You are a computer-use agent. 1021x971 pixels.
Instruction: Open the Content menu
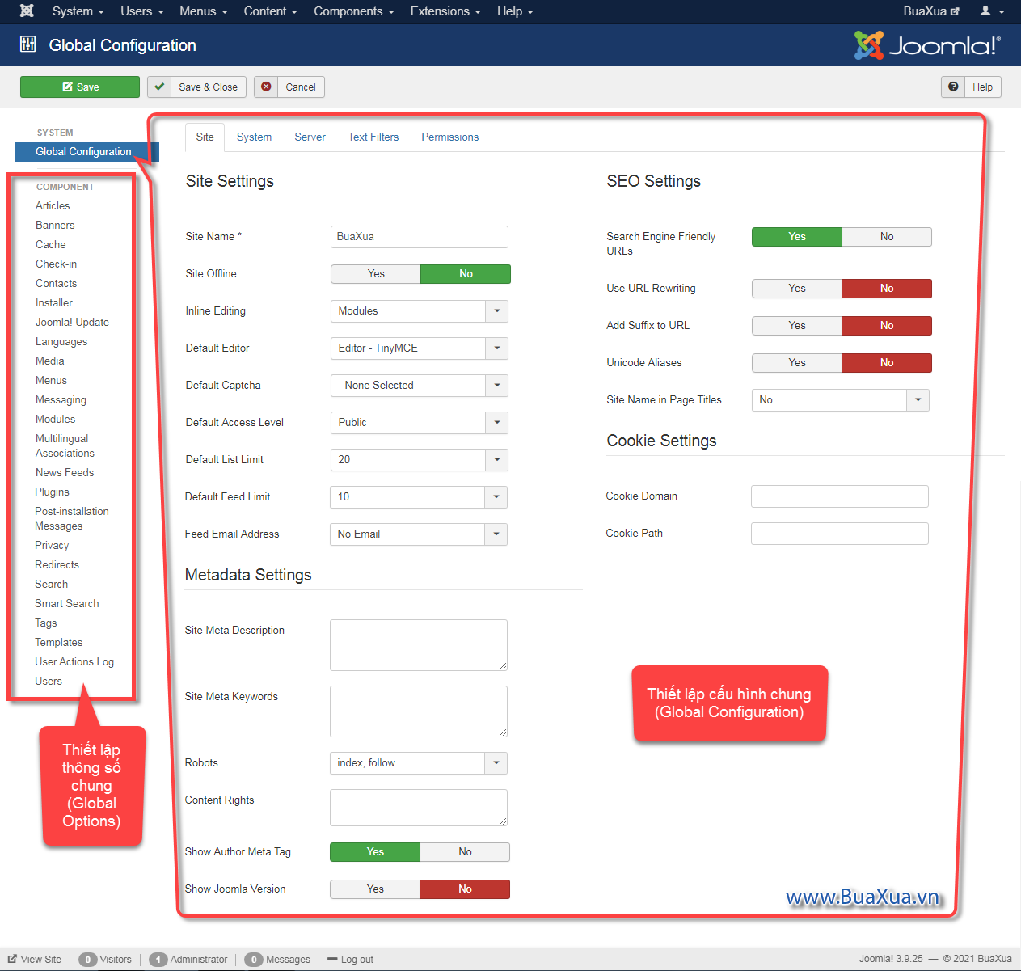click(x=271, y=11)
